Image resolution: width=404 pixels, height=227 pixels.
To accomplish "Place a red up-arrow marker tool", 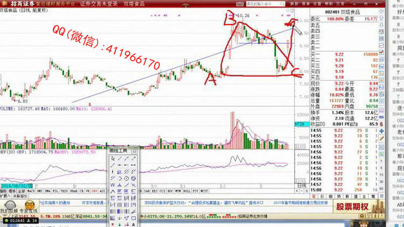I will tap(113, 224).
